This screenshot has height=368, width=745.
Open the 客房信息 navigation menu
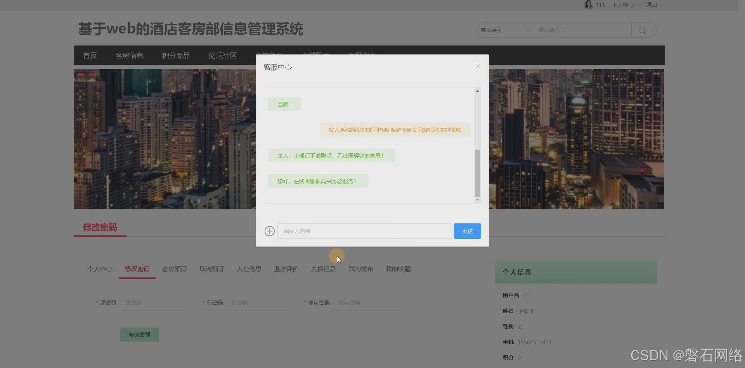pyautogui.click(x=129, y=55)
